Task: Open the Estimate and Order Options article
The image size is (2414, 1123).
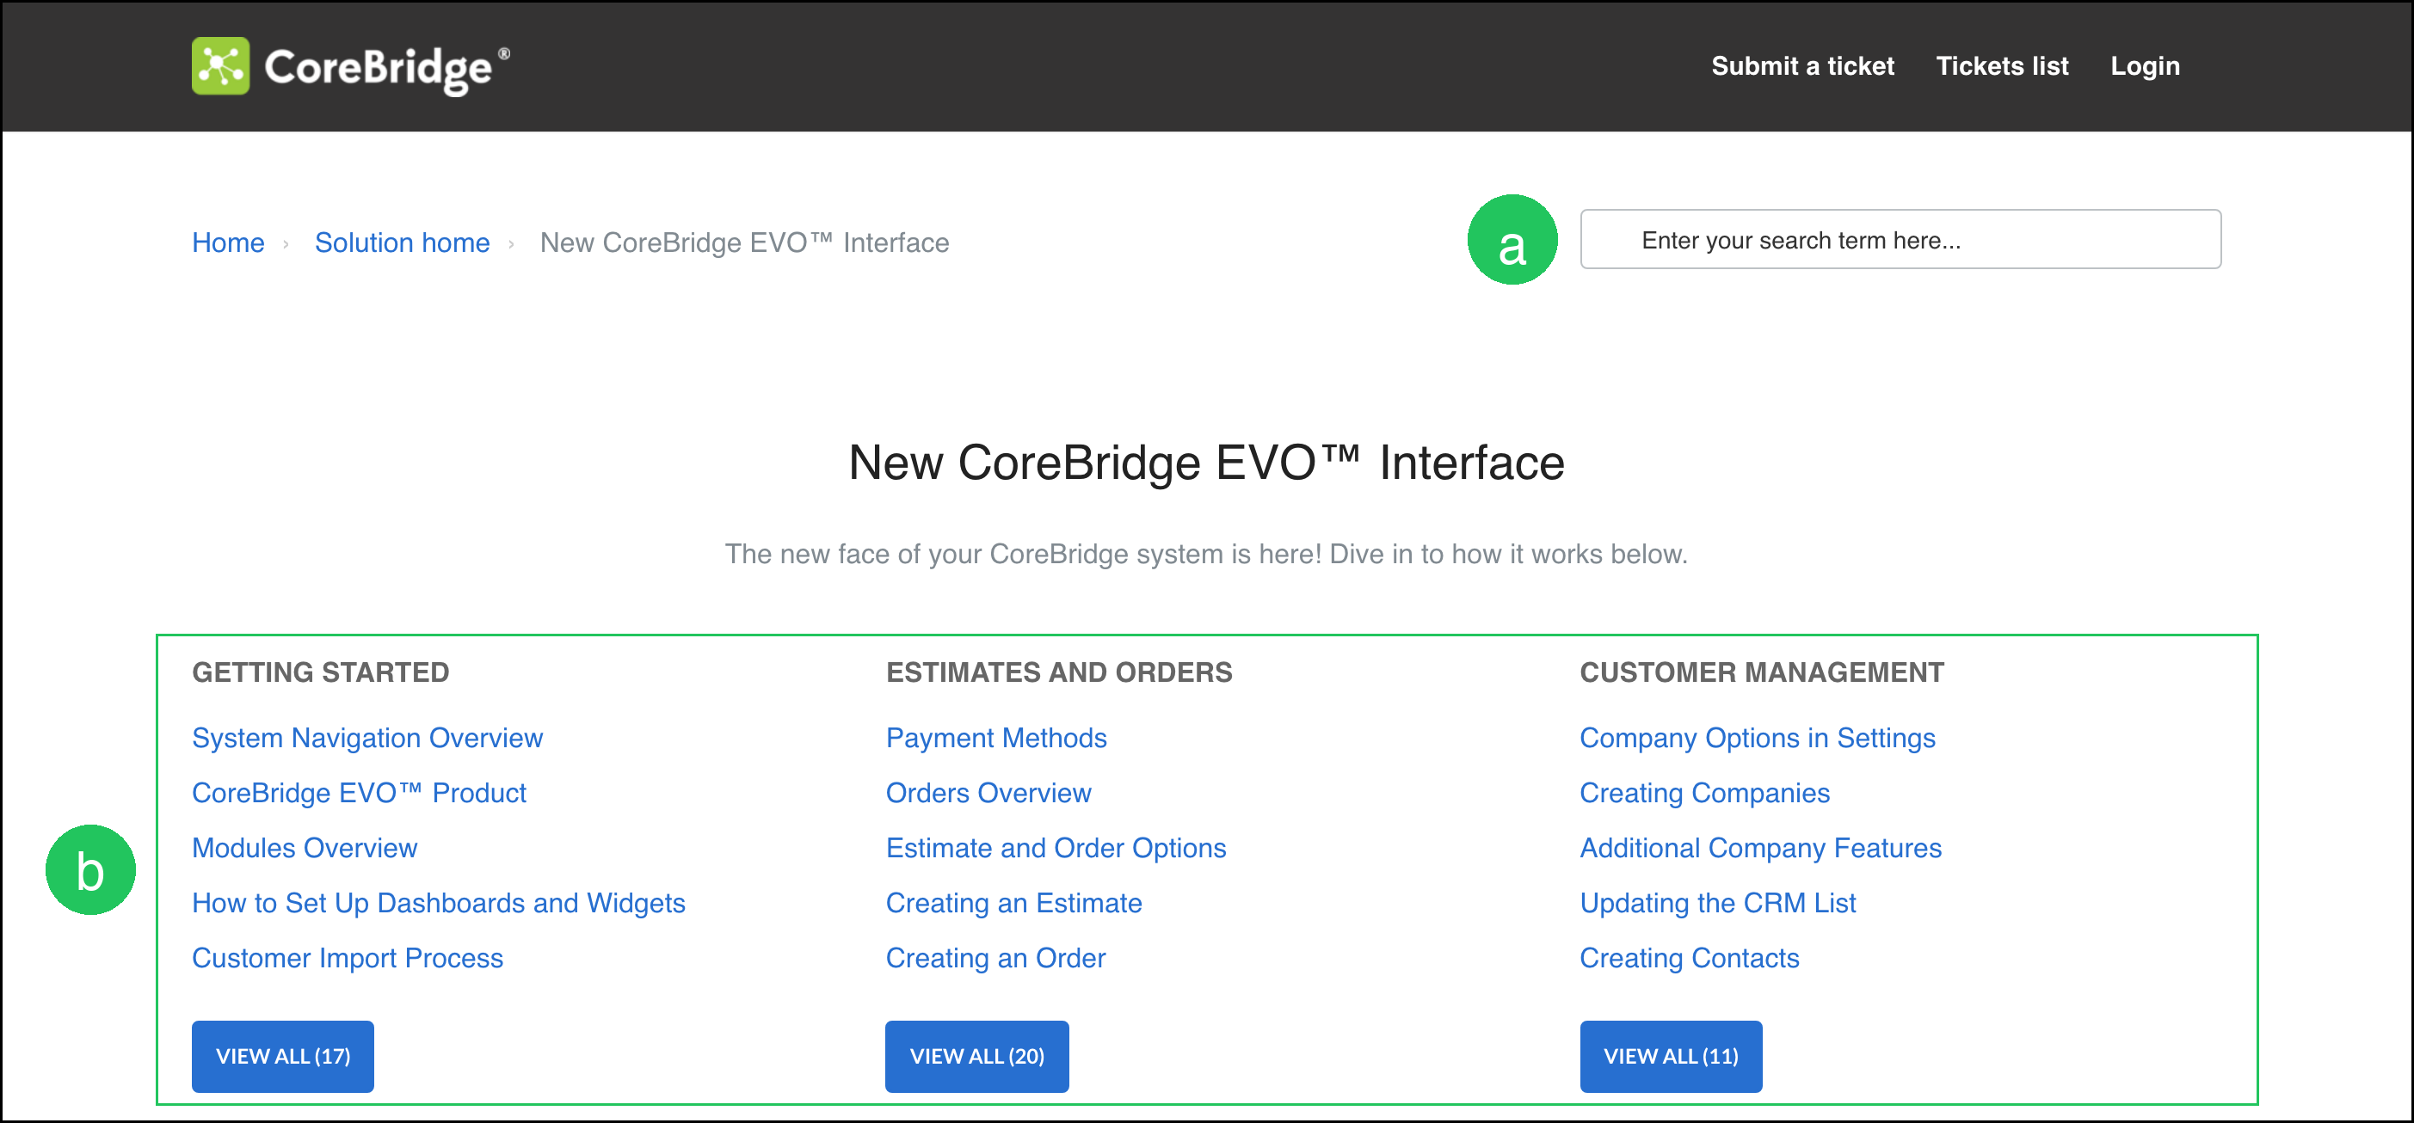Action: click(x=1056, y=849)
